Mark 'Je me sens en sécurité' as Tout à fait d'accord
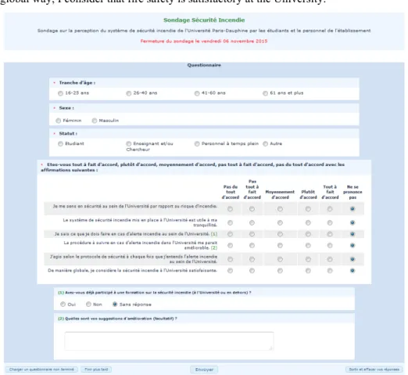 (330, 209)
